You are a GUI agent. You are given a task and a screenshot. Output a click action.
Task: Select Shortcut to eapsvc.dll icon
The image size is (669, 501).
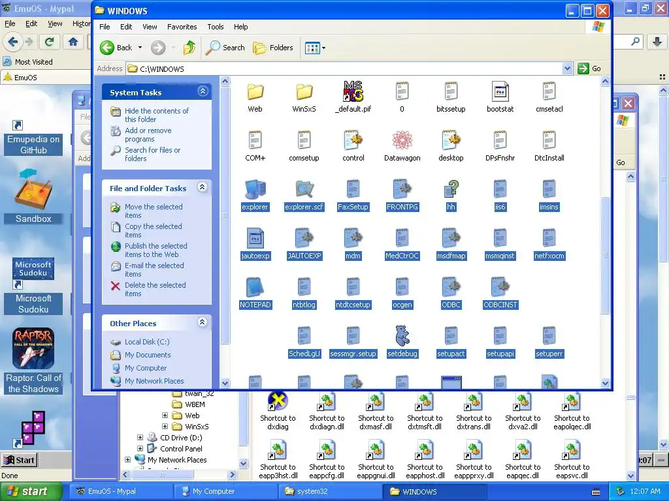click(x=572, y=450)
